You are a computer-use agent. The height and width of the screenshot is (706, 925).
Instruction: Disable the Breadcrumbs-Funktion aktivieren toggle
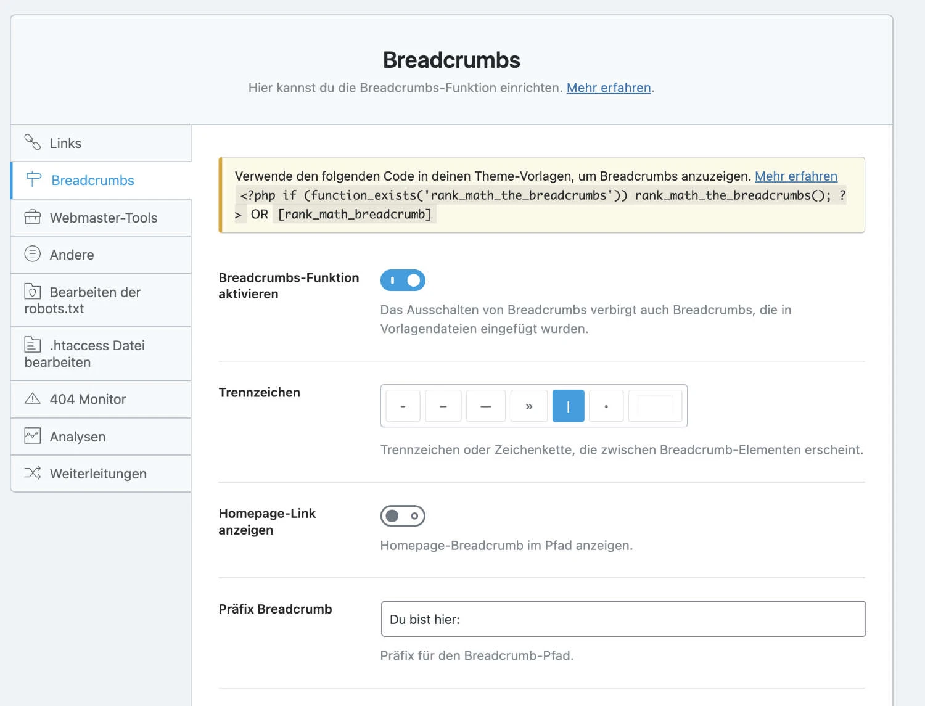coord(403,281)
